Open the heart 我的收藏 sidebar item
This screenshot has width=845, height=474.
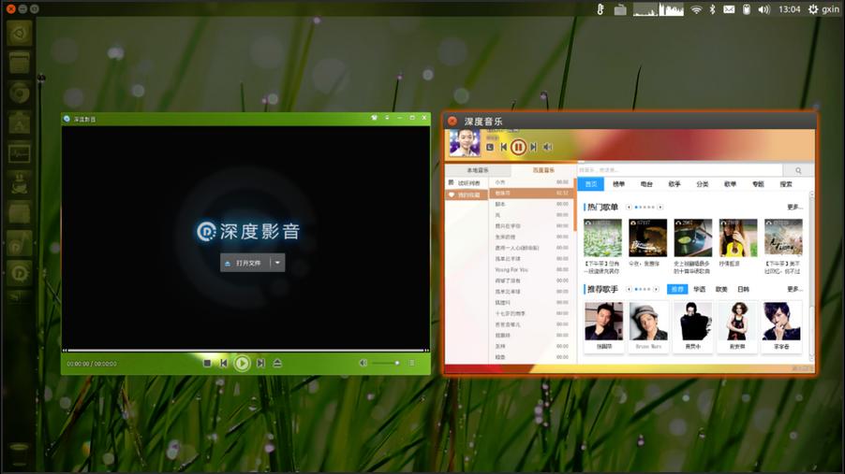point(467,194)
